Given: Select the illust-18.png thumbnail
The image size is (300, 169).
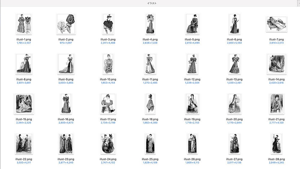Looking at the screenshot, I should click(x=150, y=104).
